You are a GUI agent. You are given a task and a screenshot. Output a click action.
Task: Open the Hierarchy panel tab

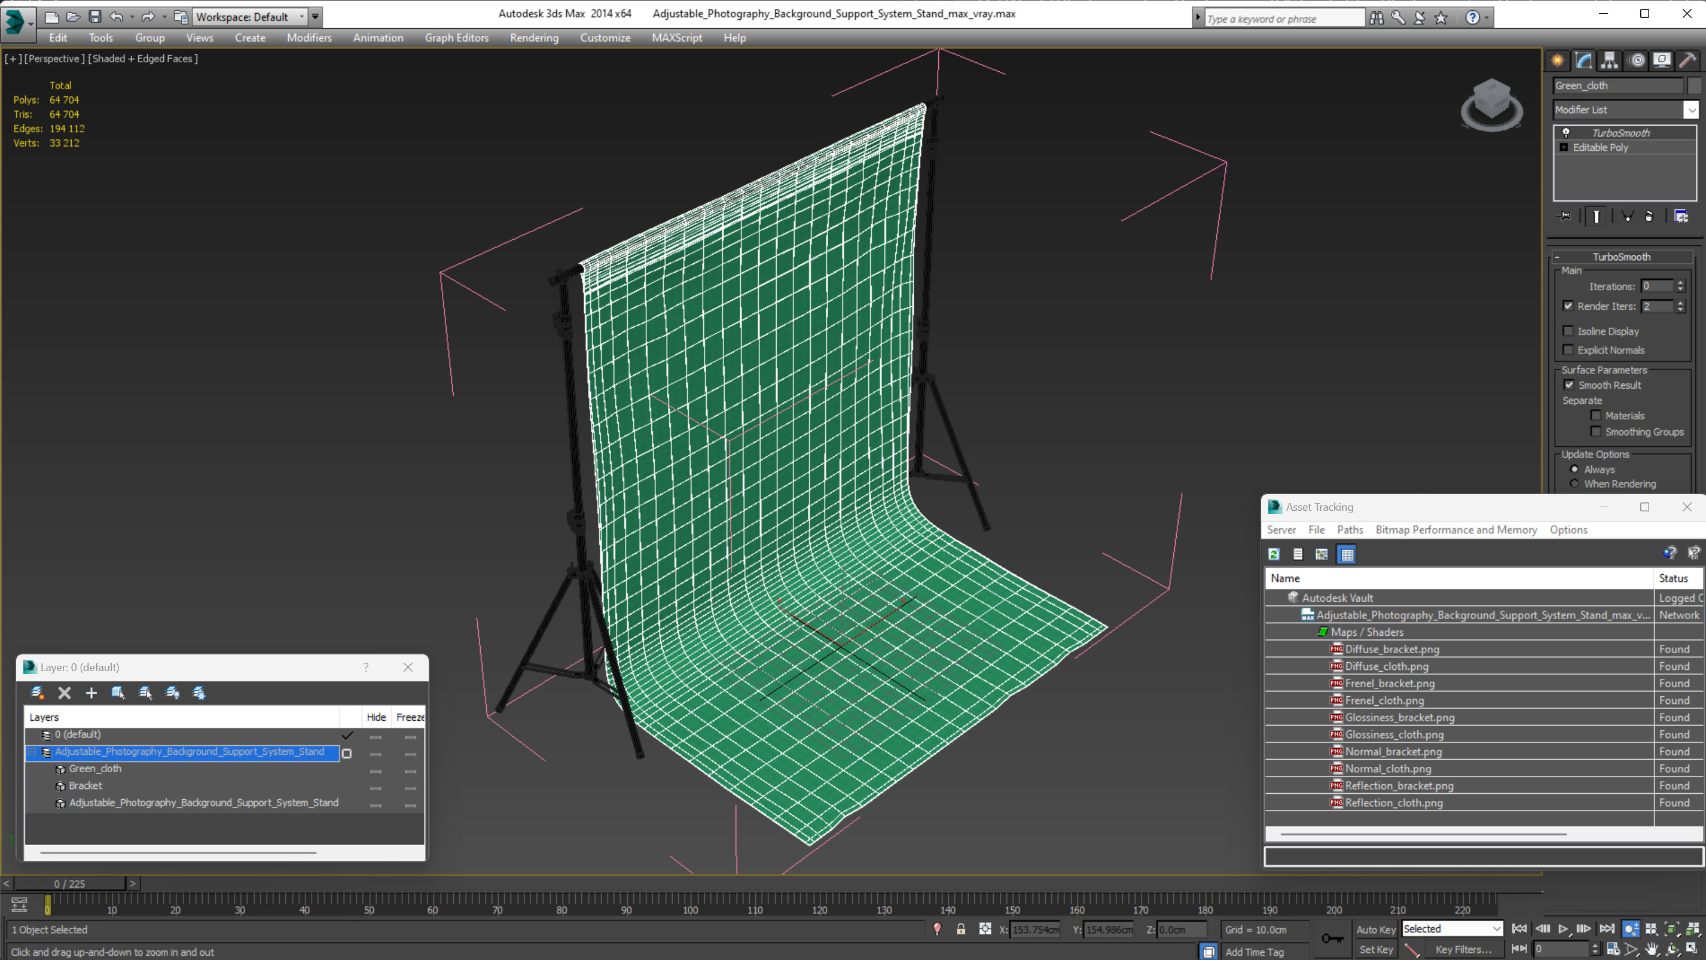(x=1609, y=60)
